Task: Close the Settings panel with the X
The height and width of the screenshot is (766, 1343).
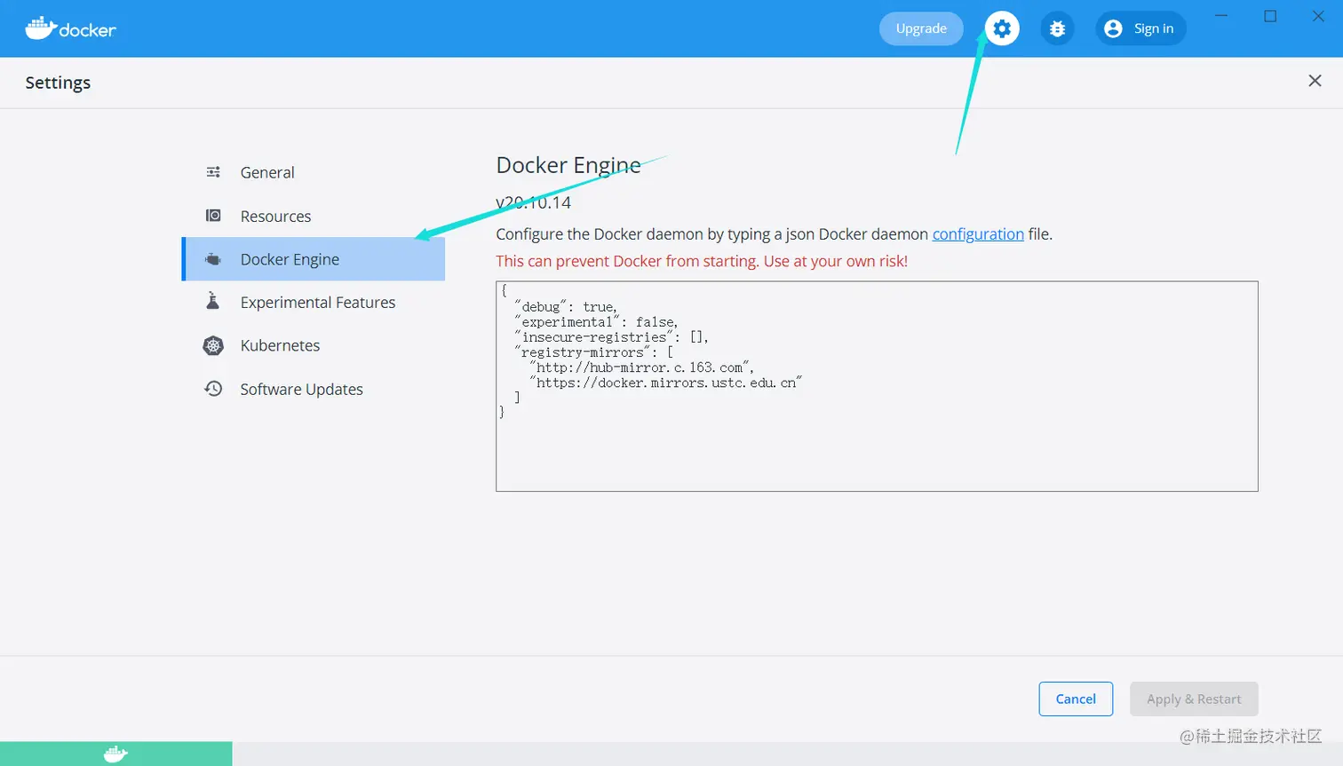Action: pyautogui.click(x=1315, y=81)
